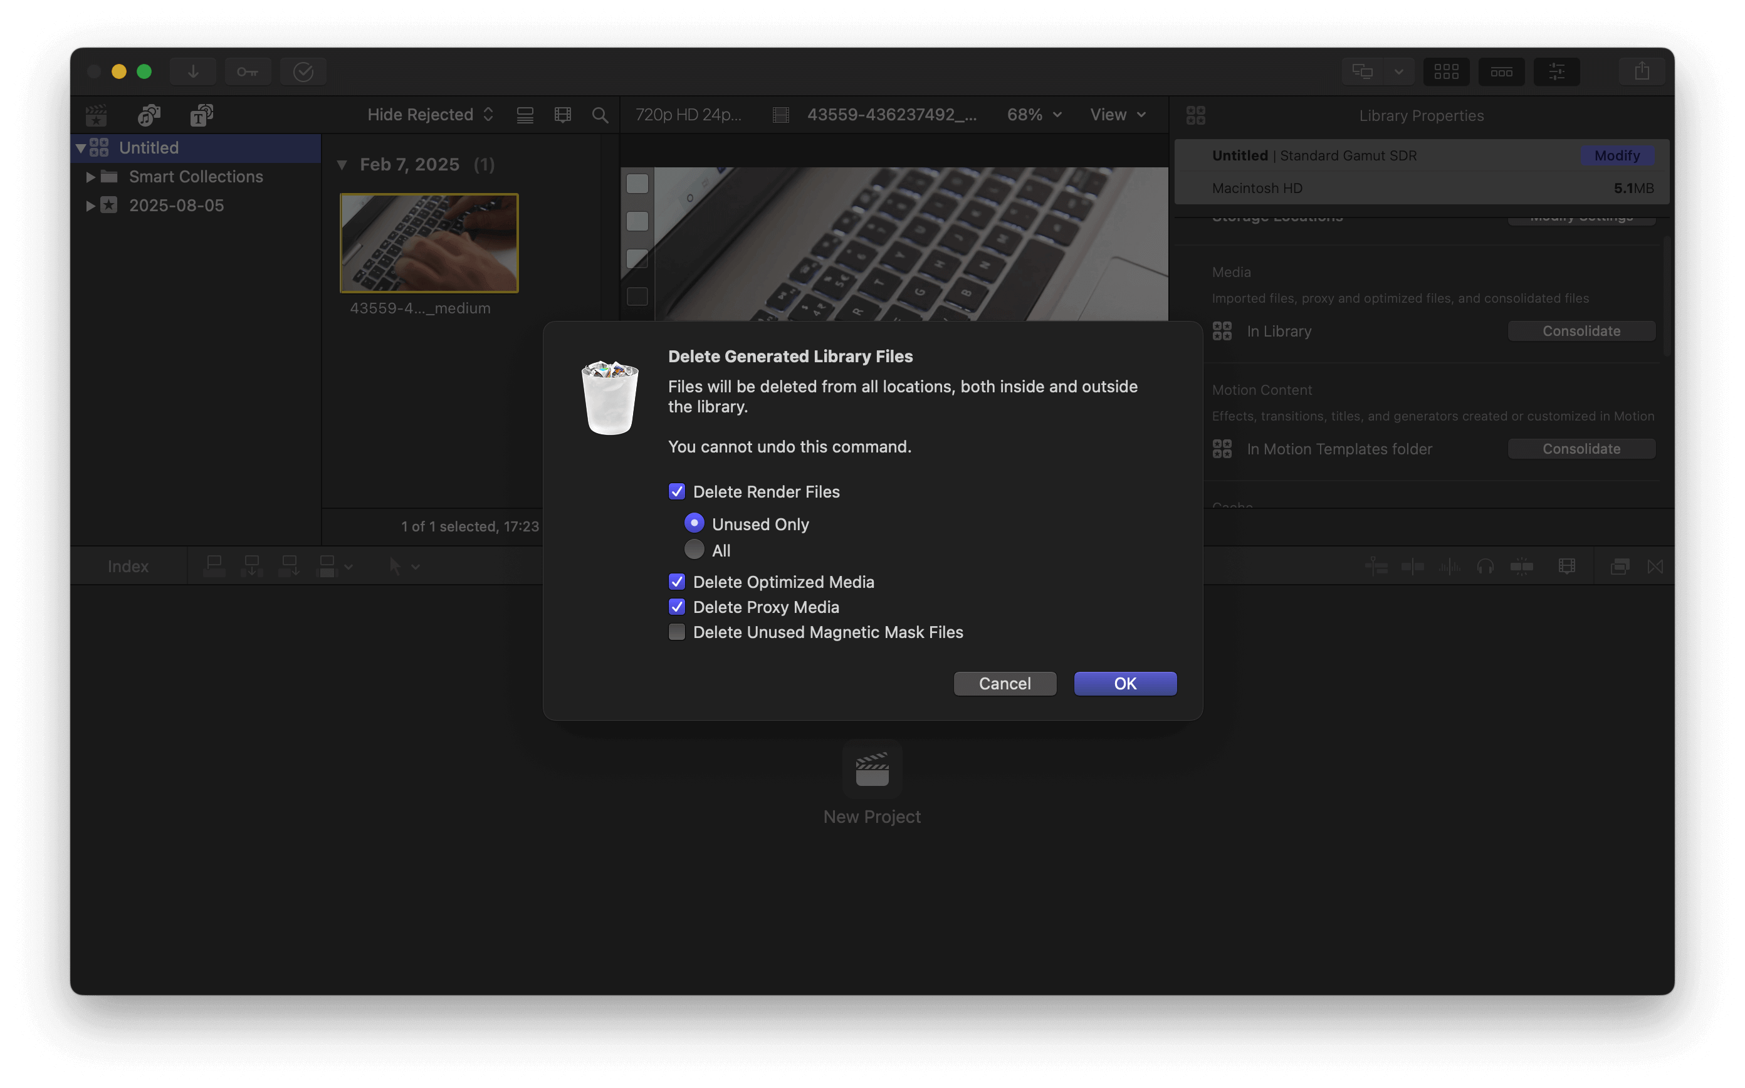
Task: Toggle the snapping icon
Action: (1522, 567)
